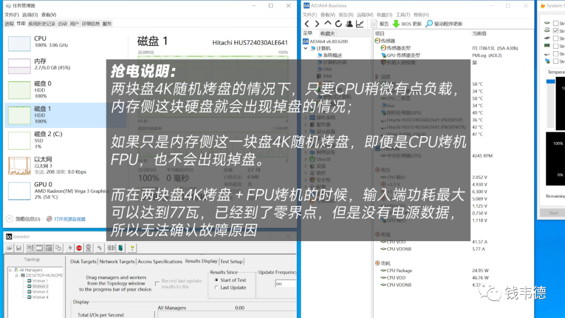The image size is (565, 318).
Task: Start new manager icon in Iometer
Action: coord(30,248)
